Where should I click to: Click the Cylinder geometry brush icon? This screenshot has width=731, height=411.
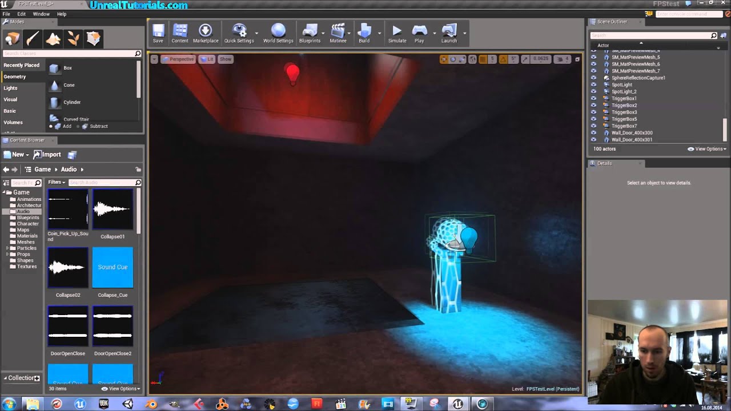click(x=54, y=102)
